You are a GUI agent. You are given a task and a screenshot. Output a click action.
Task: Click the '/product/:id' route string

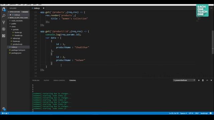(x=60, y=31)
